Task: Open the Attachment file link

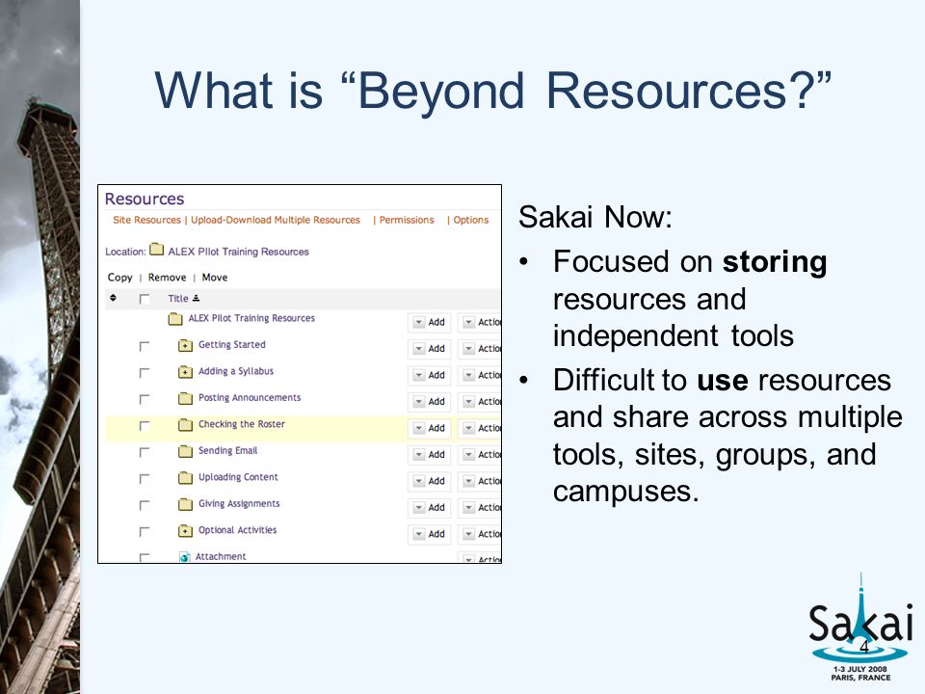Action: (x=221, y=556)
